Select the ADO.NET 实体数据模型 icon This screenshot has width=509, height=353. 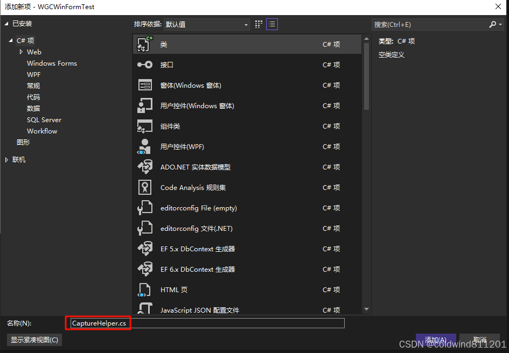(145, 167)
